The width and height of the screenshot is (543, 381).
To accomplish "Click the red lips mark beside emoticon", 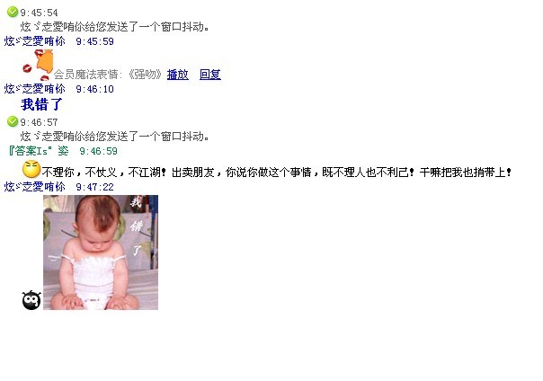I will pyautogui.click(x=27, y=68).
